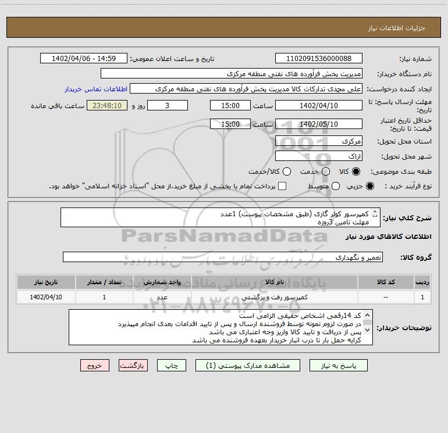448x433 pixels.
Task: Click the ردیف column header
Action: point(422,282)
